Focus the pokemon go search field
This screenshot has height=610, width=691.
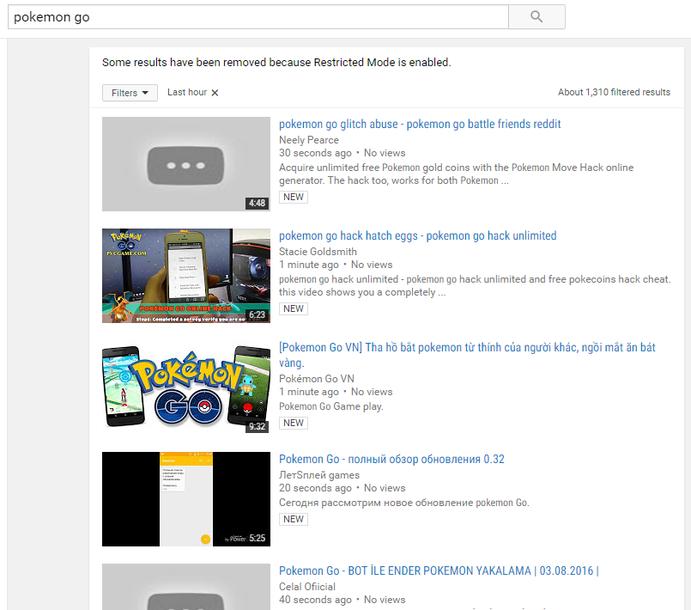pyautogui.click(x=258, y=17)
